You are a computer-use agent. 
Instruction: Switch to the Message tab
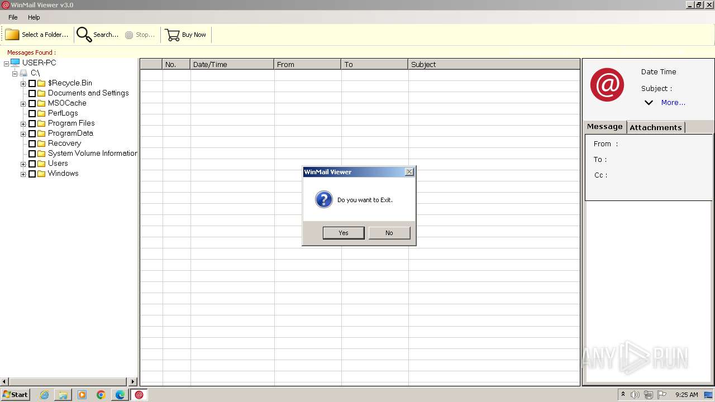tap(604, 127)
